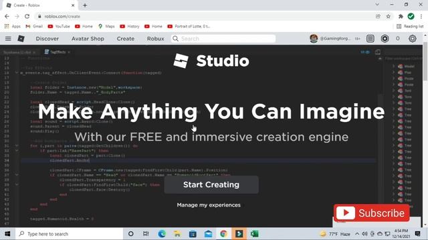Image resolution: width=428 pixels, height=240 pixels.
Task: Click the Roblox search field
Action: click(223, 39)
